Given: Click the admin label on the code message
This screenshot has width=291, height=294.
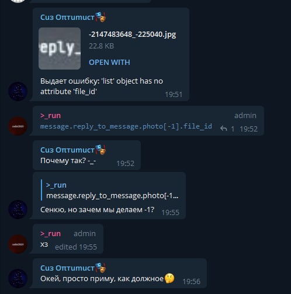Looking at the screenshot, I should (x=245, y=116).
